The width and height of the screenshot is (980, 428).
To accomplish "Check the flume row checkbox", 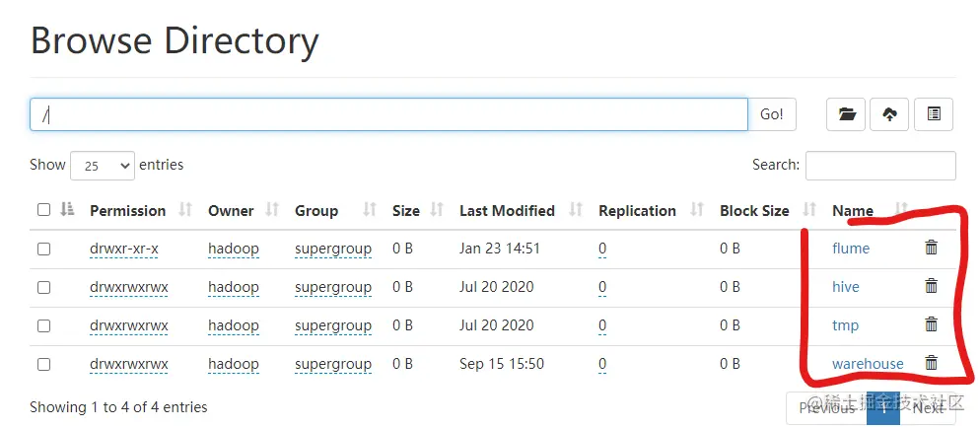I will (43, 250).
